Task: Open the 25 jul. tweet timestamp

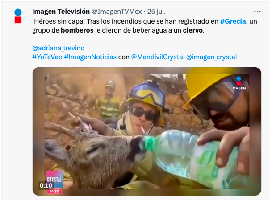Action: (x=156, y=12)
